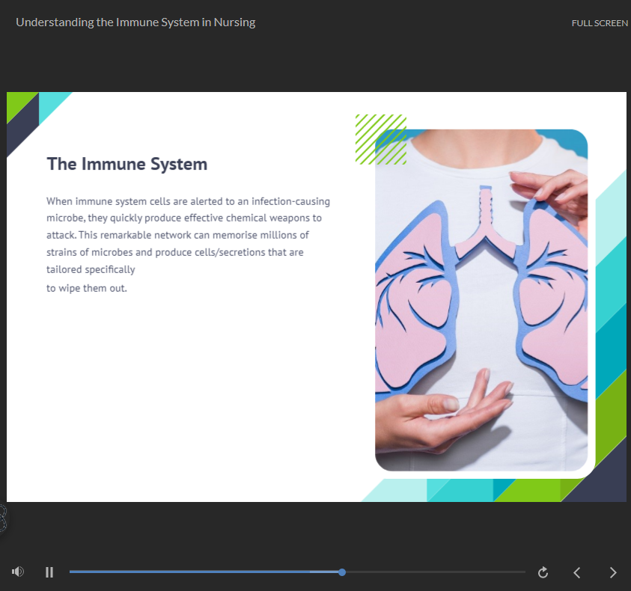
Task: Click the replay slide icon
Action: coord(543,572)
